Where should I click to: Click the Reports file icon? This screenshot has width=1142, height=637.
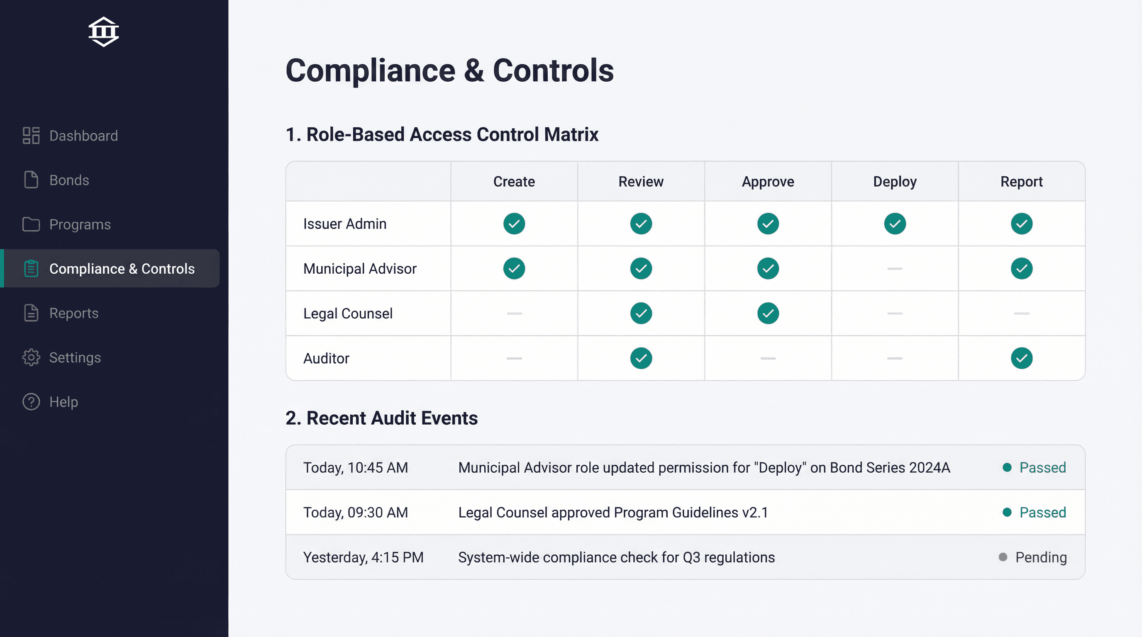pyautogui.click(x=31, y=313)
